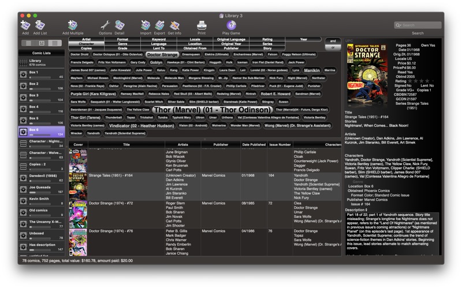Image resolution: width=462 pixels, height=288 pixels.
Task: Open the search magnifier dropdown
Action: point(398,25)
